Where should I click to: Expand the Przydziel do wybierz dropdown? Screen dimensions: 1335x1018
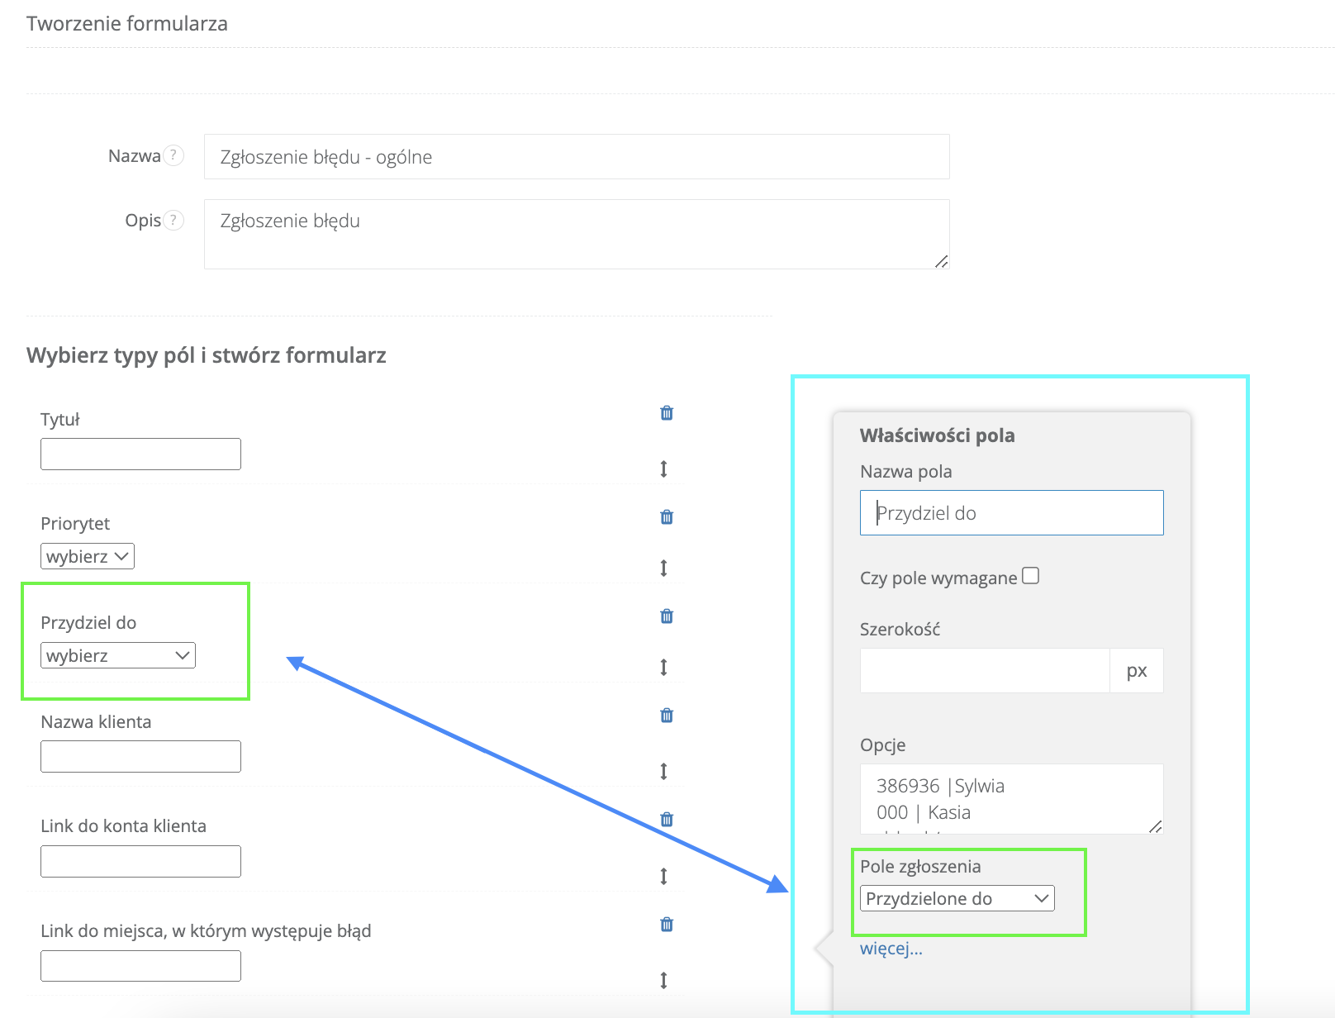pyautogui.click(x=118, y=655)
